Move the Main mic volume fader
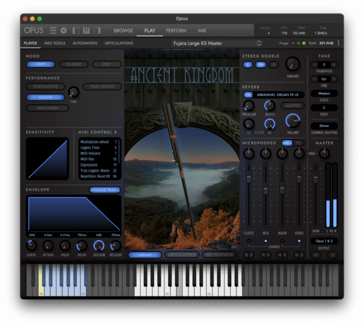This screenshot has height=326, width=364. [x=282, y=188]
